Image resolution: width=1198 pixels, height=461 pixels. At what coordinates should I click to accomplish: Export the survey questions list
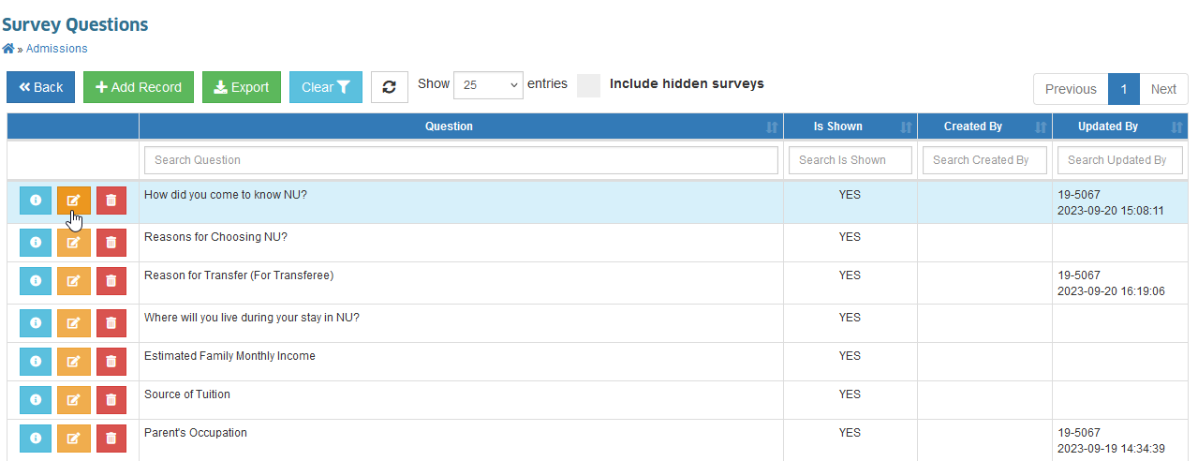tap(242, 87)
